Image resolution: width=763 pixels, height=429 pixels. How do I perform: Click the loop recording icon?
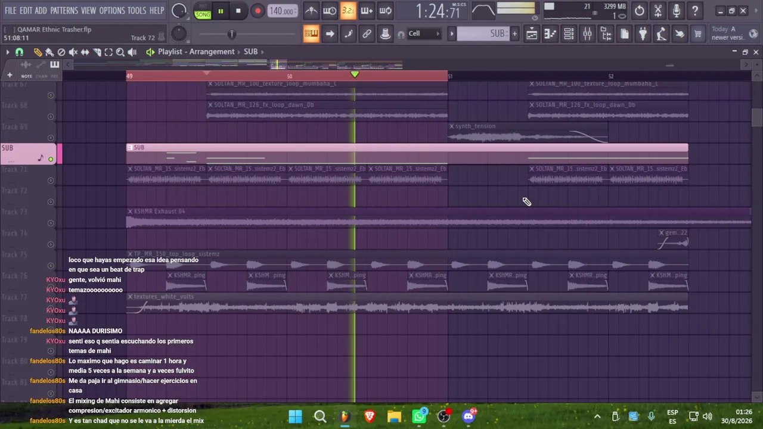pyautogui.click(x=385, y=11)
